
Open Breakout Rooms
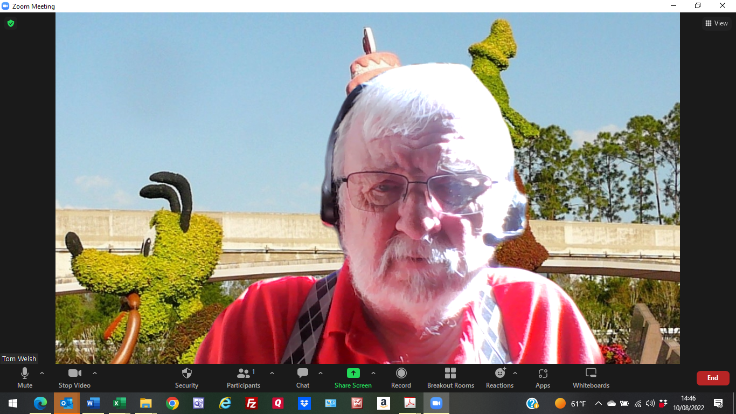tap(450, 378)
